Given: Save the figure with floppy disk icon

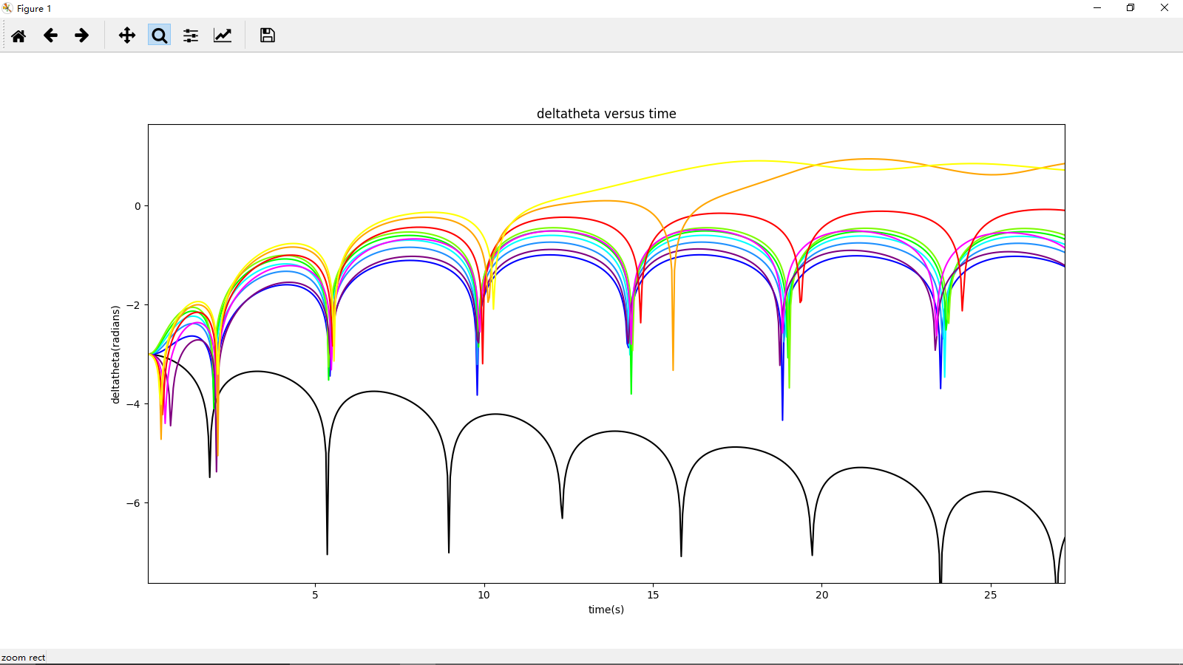Looking at the screenshot, I should pyautogui.click(x=268, y=35).
